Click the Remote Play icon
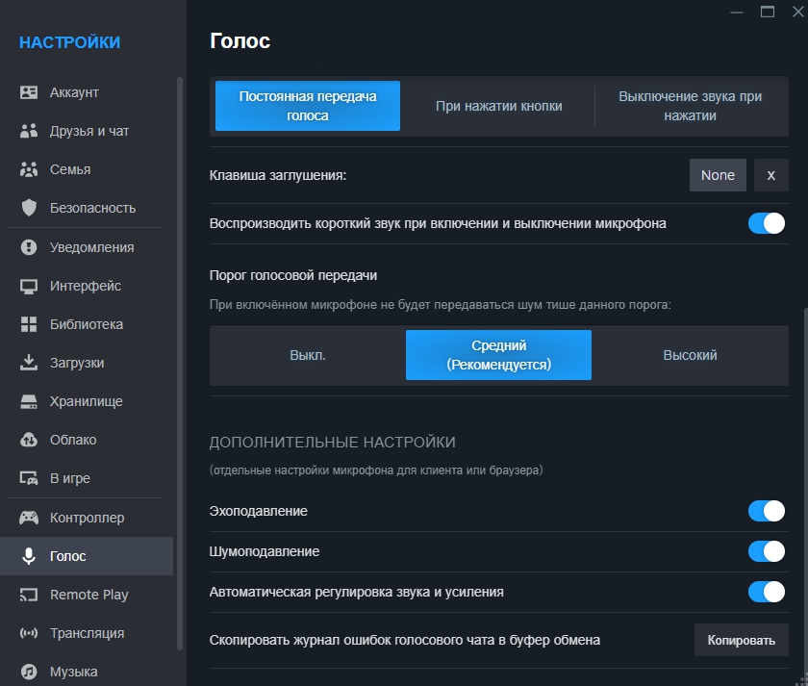 (x=29, y=595)
